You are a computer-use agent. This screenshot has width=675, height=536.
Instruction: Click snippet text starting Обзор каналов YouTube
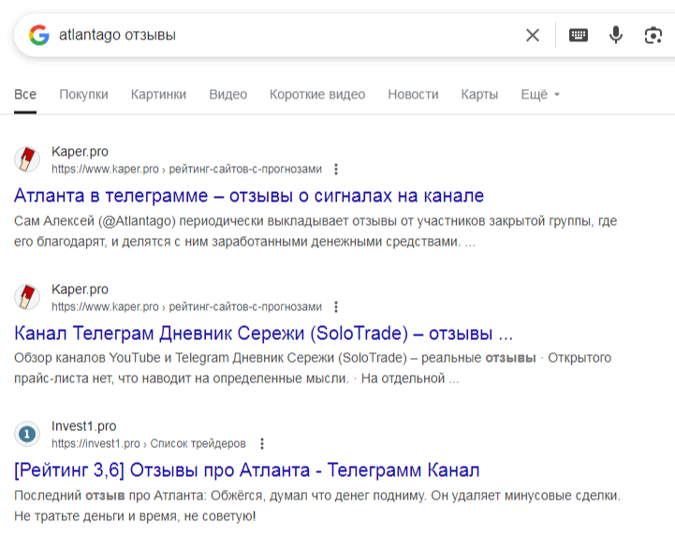tap(313, 368)
